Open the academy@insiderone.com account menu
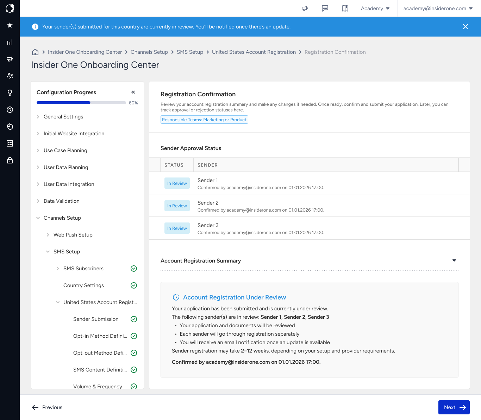Screen dimensions: 481x420 coord(438,8)
